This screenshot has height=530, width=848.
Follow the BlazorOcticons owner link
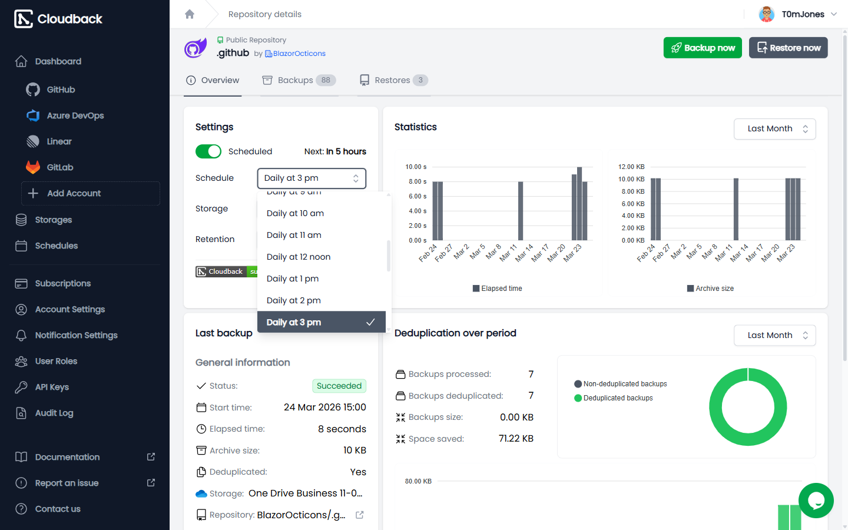pyautogui.click(x=296, y=54)
